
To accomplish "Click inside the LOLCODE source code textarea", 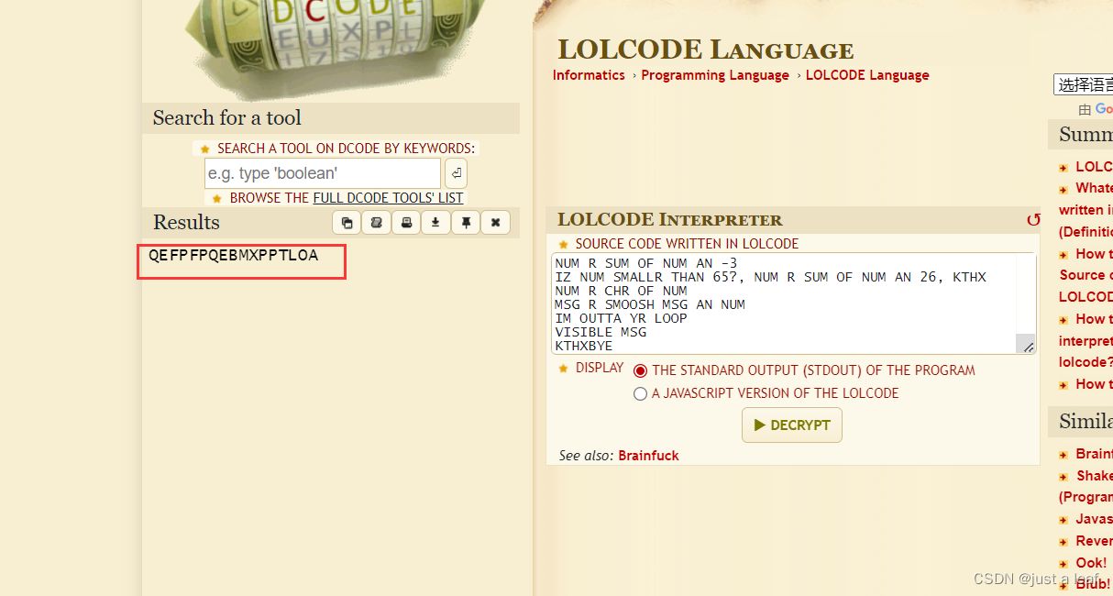I will pos(794,304).
